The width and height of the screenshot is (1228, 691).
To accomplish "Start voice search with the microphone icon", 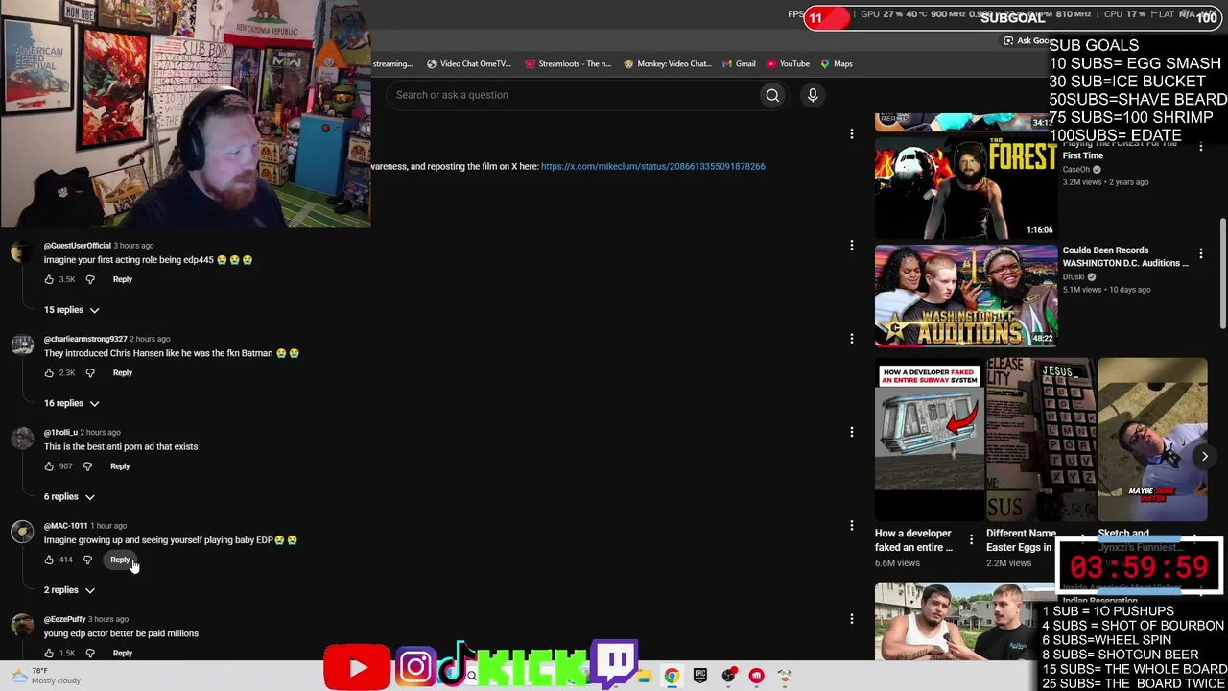I will point(813,95).
